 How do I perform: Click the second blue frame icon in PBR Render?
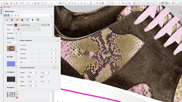point(8,15)
